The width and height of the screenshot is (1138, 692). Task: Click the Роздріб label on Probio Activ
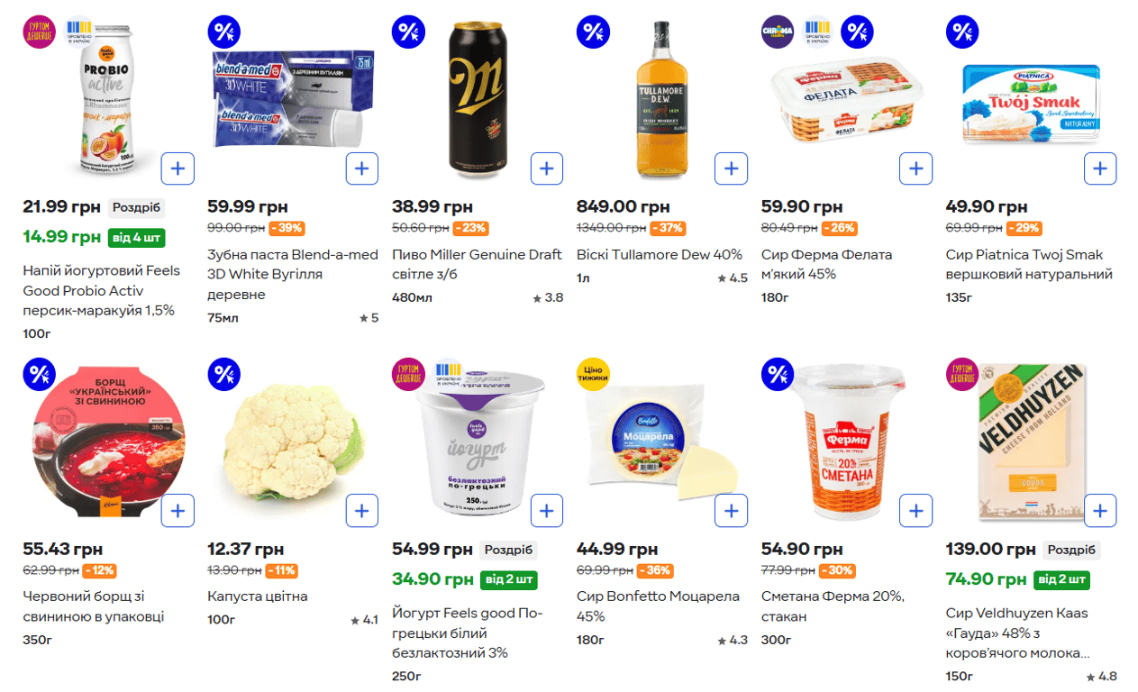(137, 208)
